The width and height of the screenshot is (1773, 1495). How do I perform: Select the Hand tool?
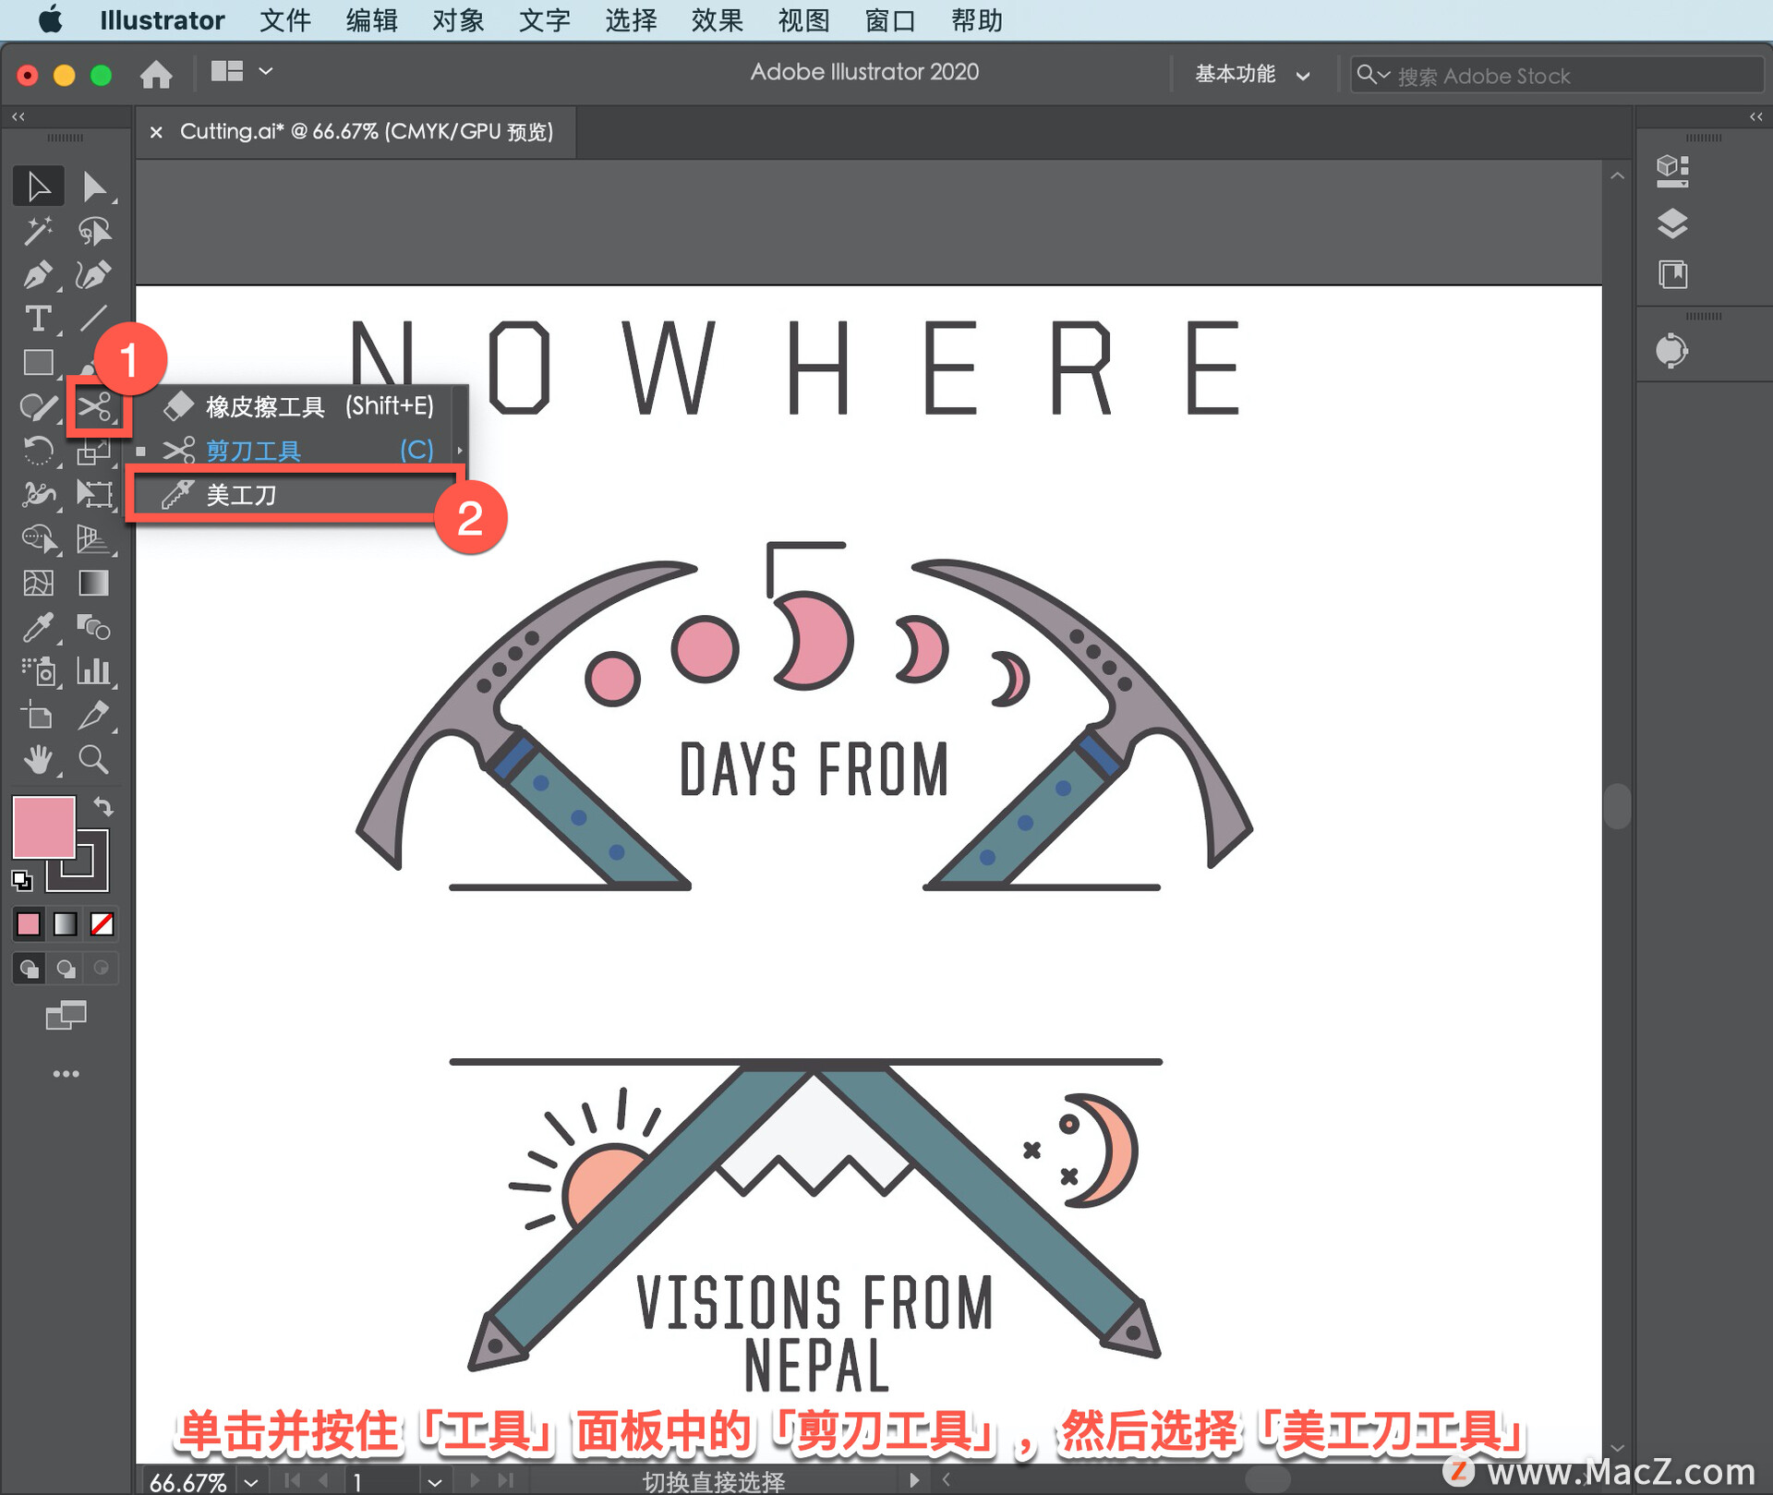tap(38, 760)
